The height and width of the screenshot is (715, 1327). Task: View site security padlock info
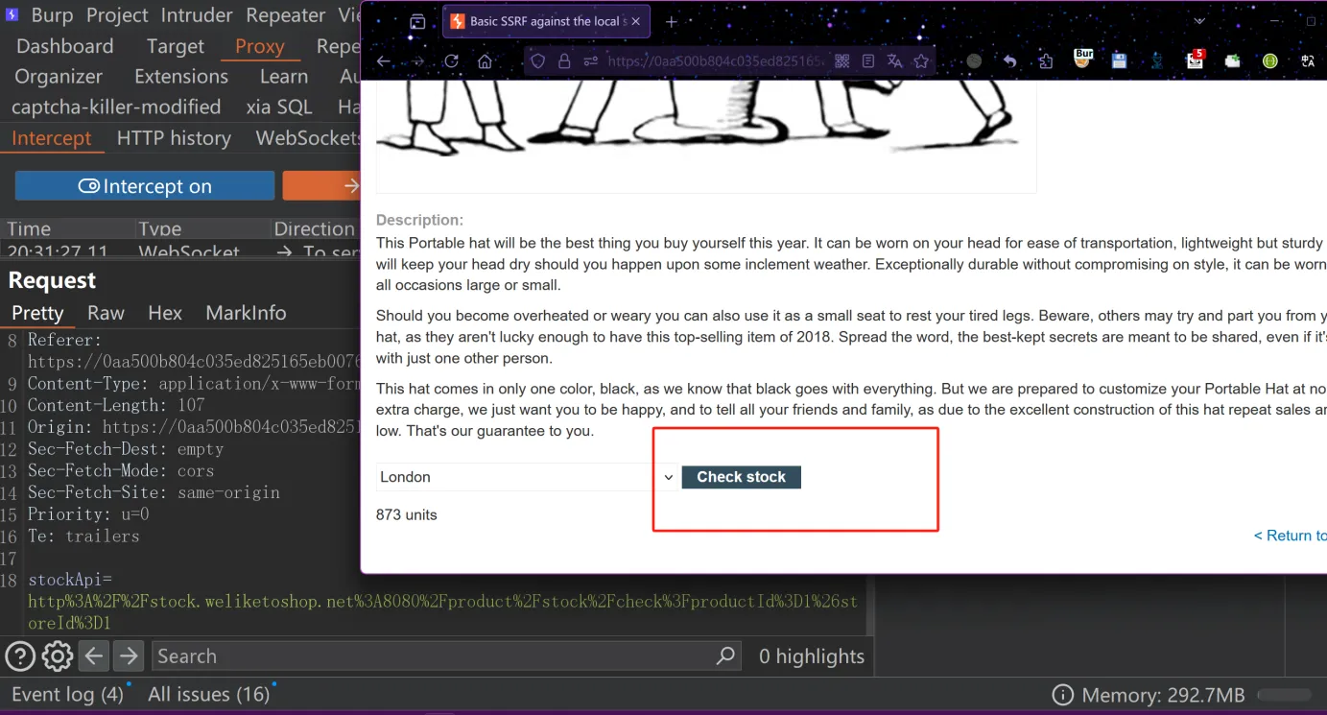click(564, 60)
